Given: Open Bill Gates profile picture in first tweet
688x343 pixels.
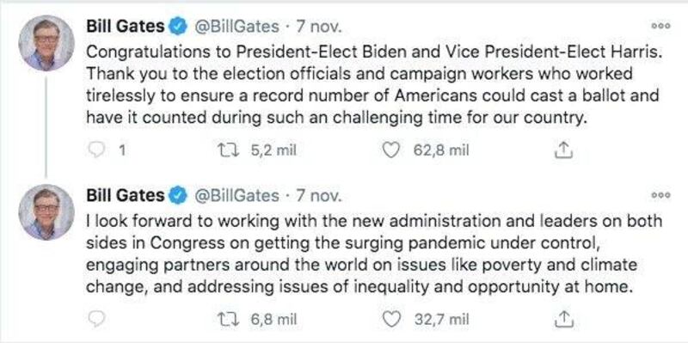Looking at the screenshot, I should (x=46, y=43).
